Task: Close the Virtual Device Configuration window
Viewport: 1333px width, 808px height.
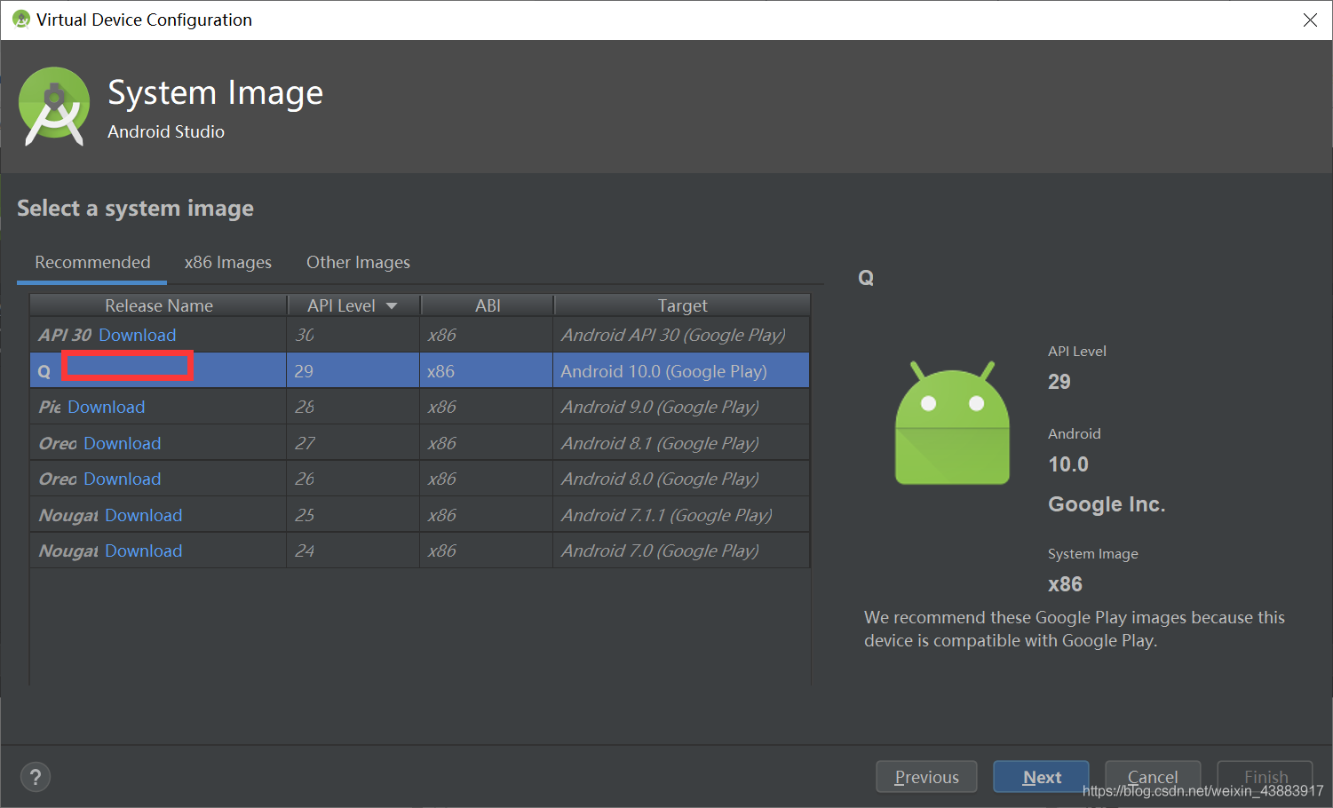Action: (1310, 20)
